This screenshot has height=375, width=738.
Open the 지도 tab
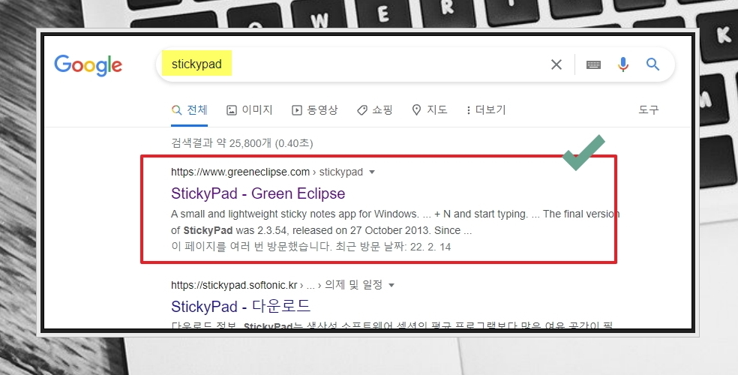click(429, 110)
